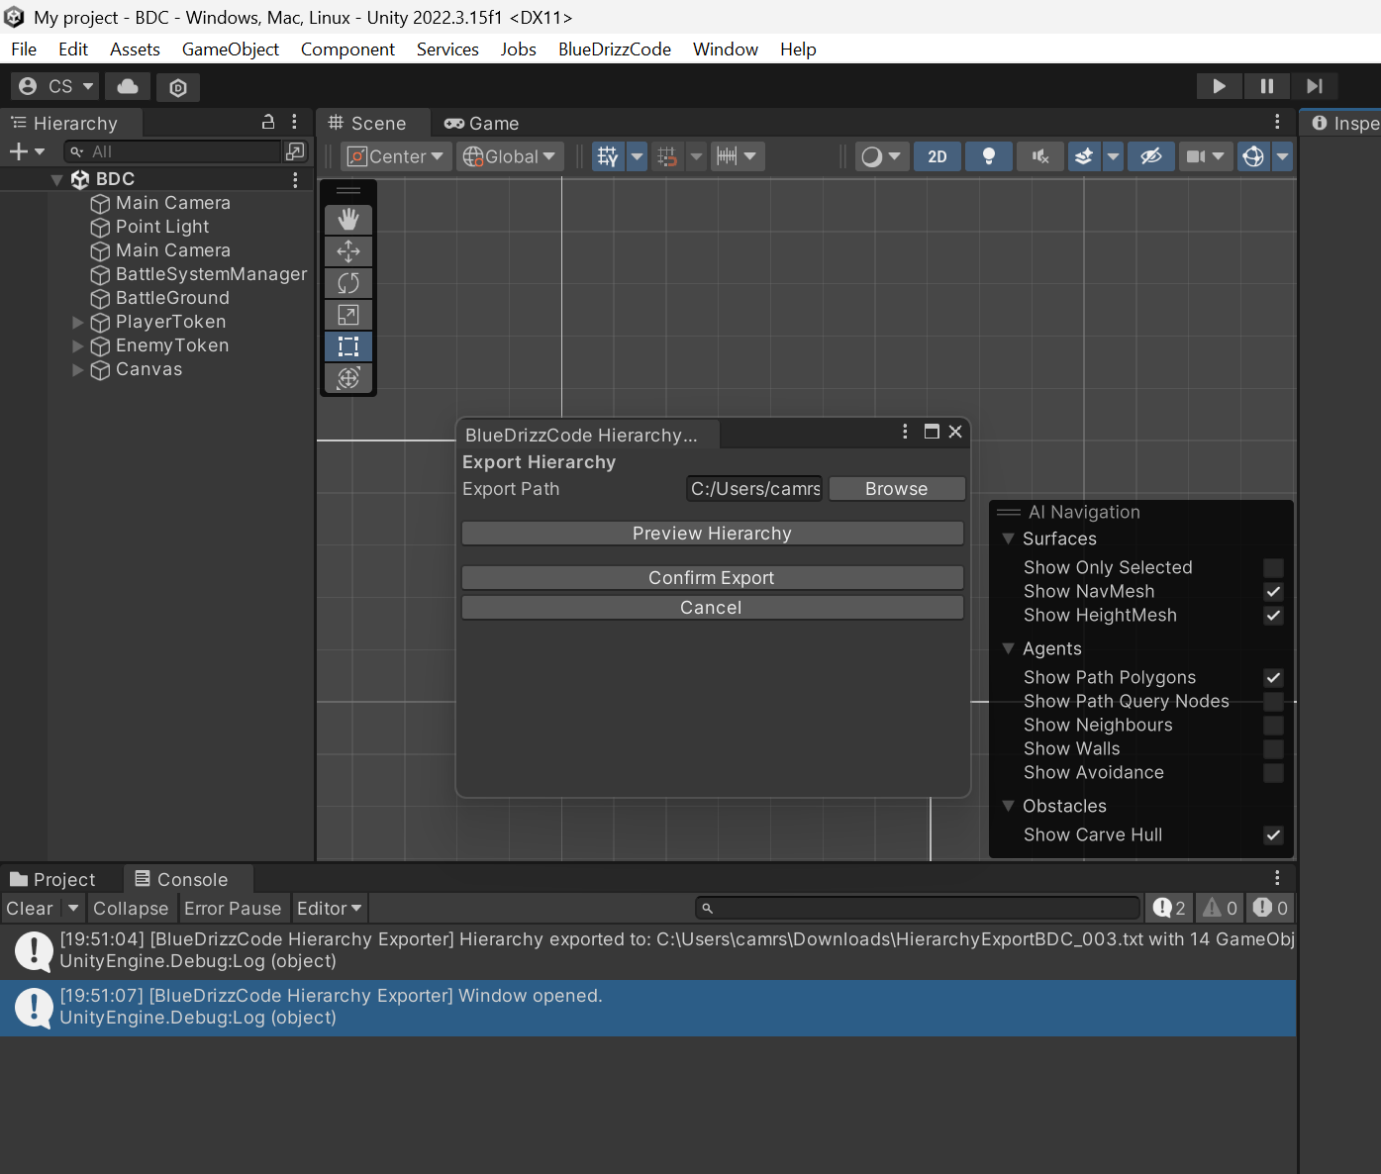This screenshot has width=1381, height=1174.
Task: Expand the PlayerToken object
Action: click(78, 322)
